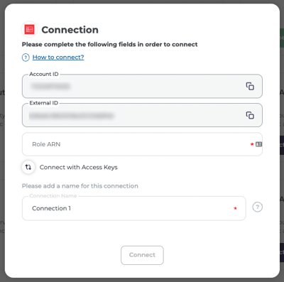Click the Connect button
Screen dimensions: 284x282
pyautogui.click(x=142, y=255)
